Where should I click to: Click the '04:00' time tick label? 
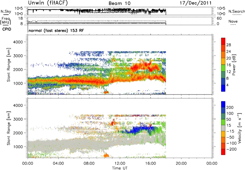(58, 164)
